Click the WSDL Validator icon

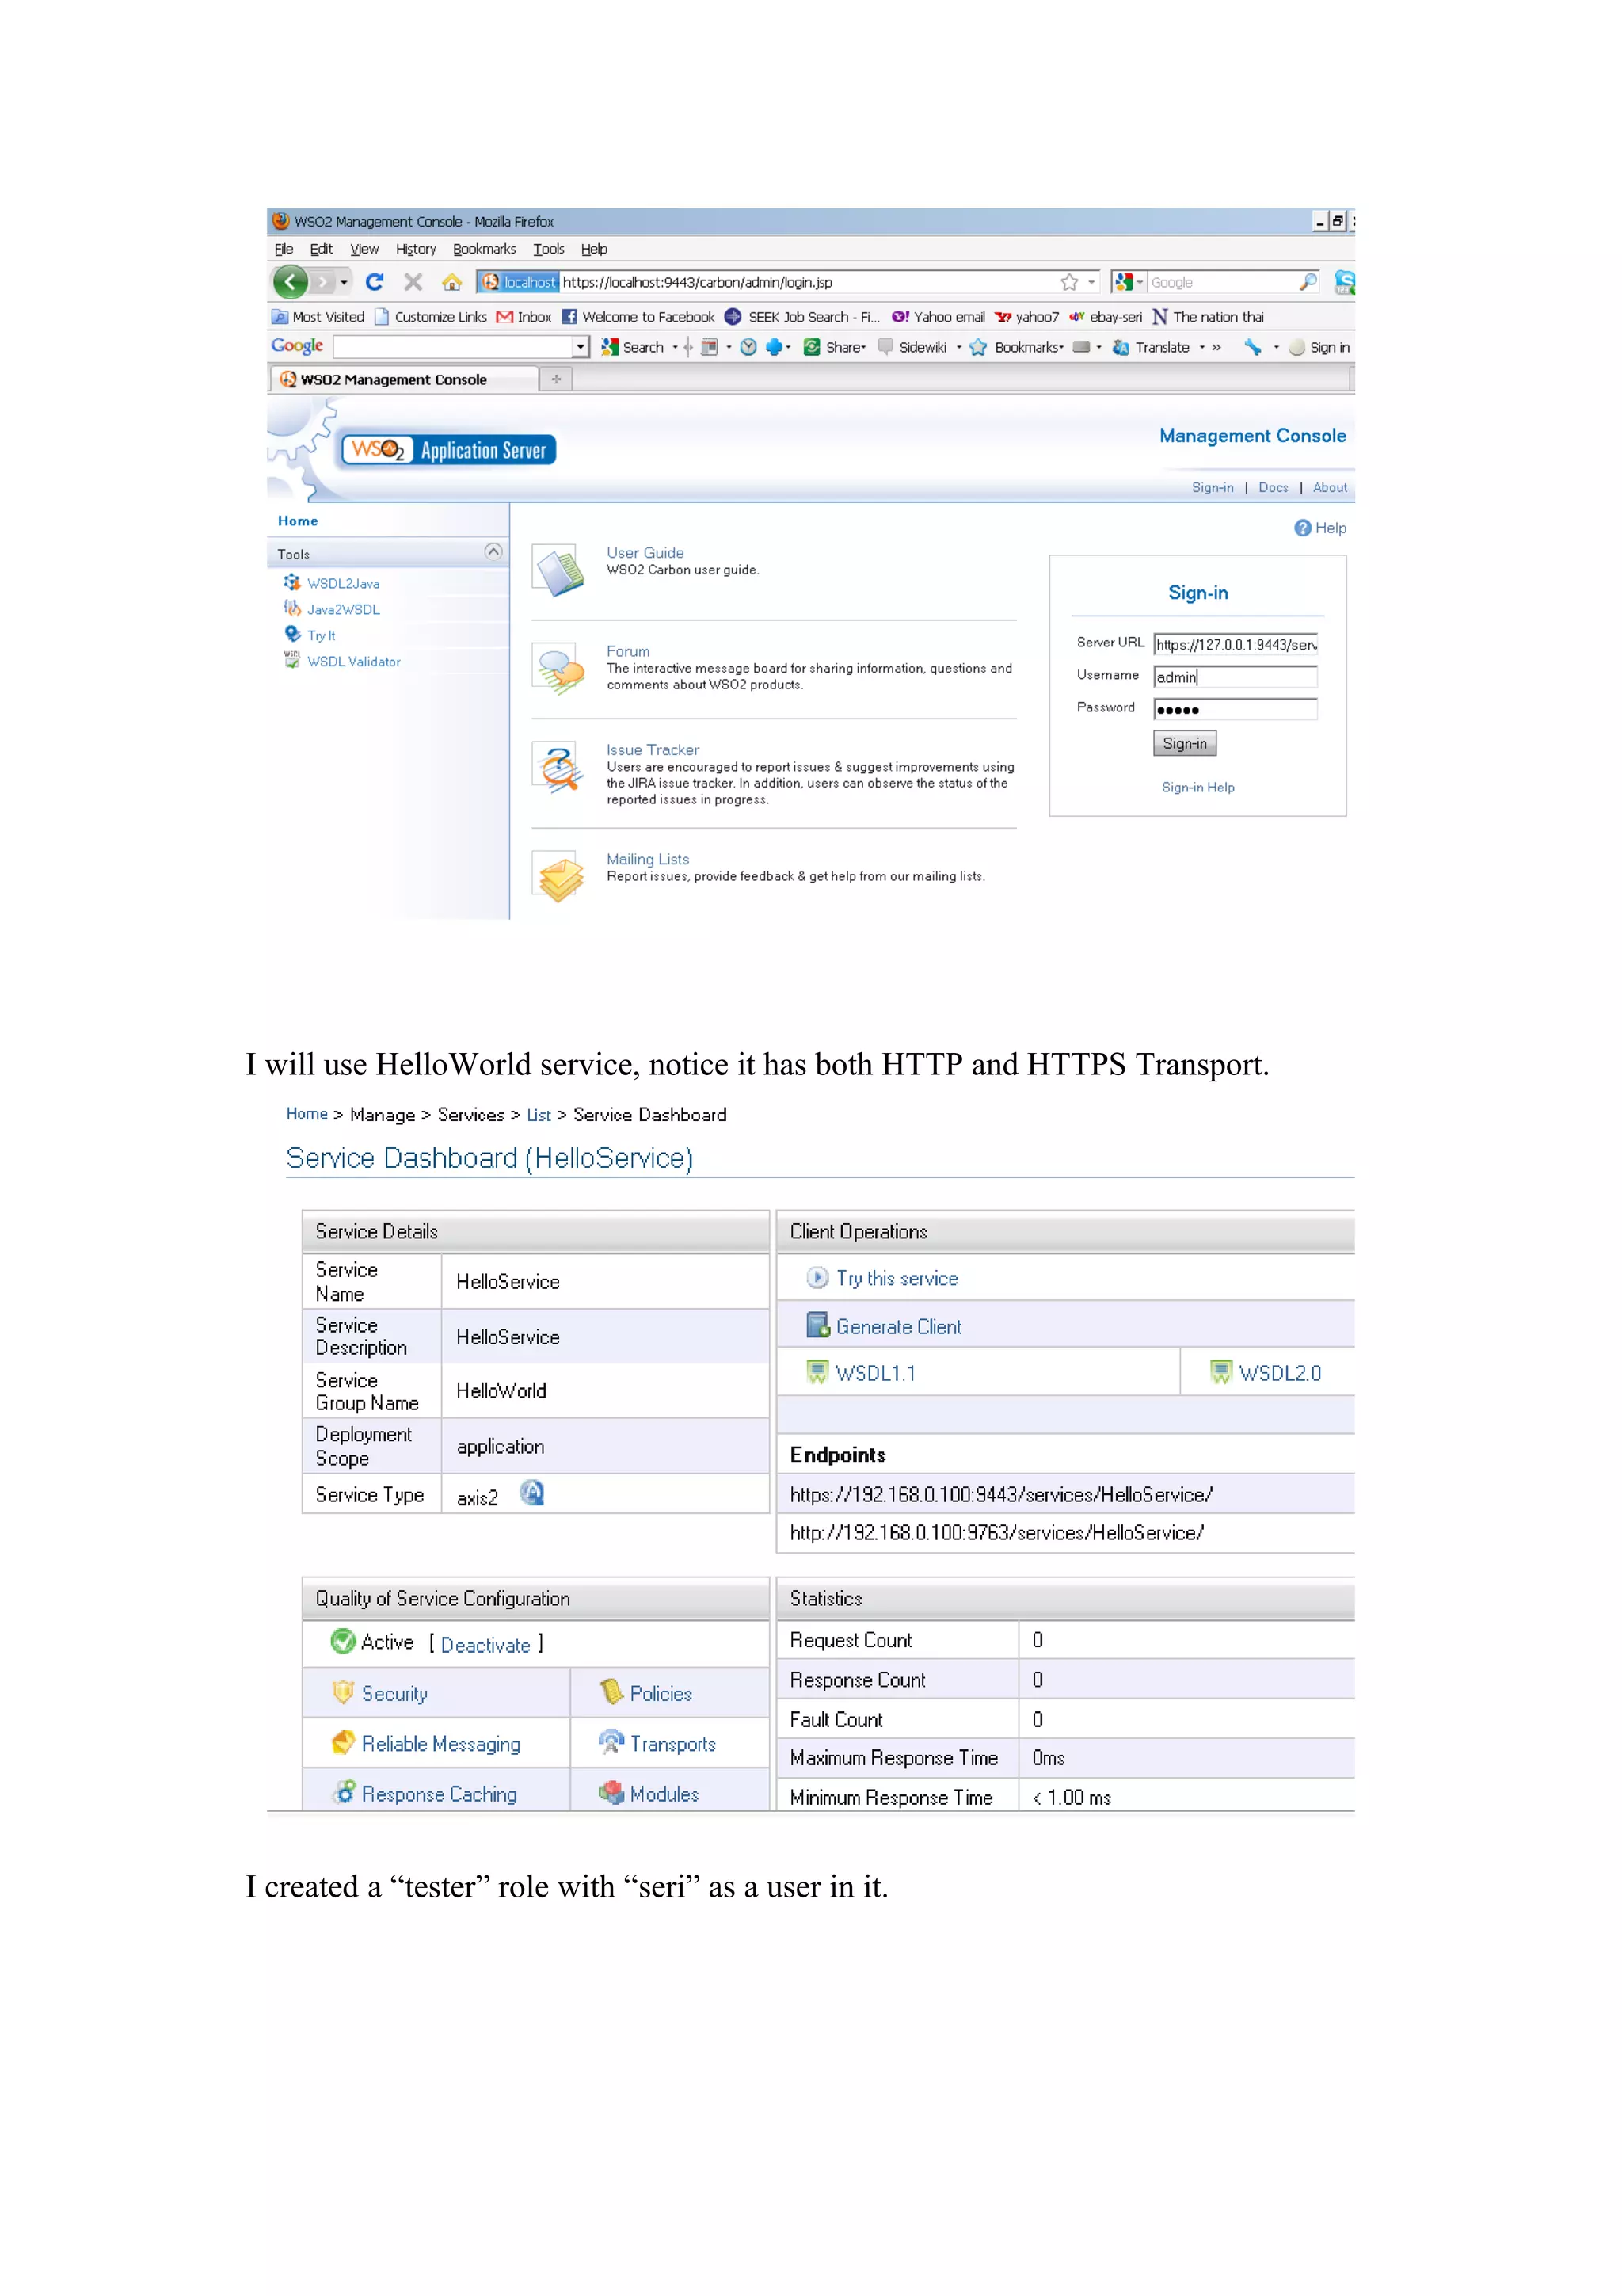[291, 660]
